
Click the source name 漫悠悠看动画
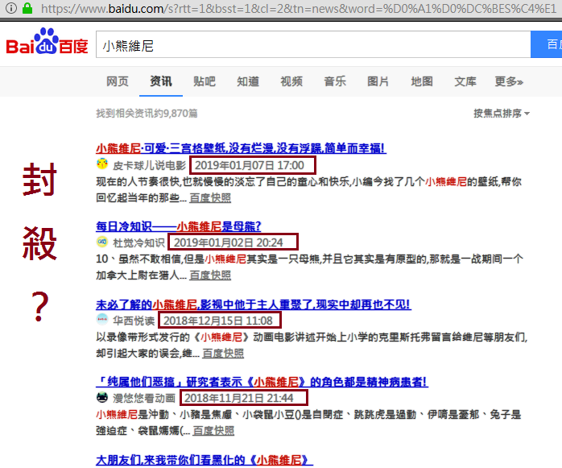click(144, 398)
